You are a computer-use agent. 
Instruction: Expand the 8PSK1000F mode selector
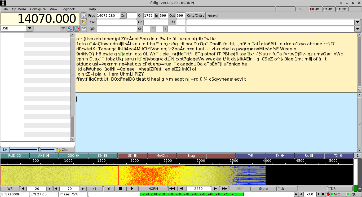point(15,194)
